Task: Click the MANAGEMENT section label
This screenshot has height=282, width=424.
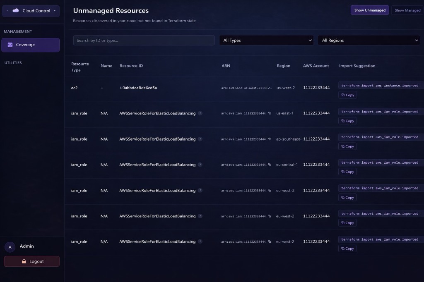Action: [x=18, y=31]
